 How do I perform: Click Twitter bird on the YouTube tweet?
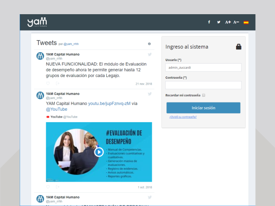tap(149, 94)
